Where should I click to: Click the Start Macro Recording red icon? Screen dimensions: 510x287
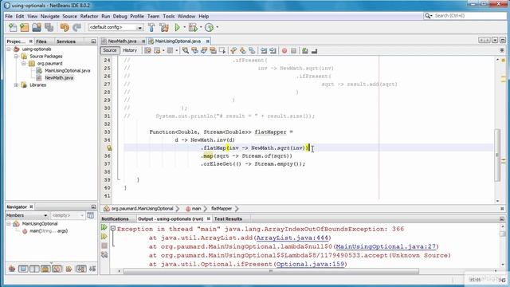284,51
